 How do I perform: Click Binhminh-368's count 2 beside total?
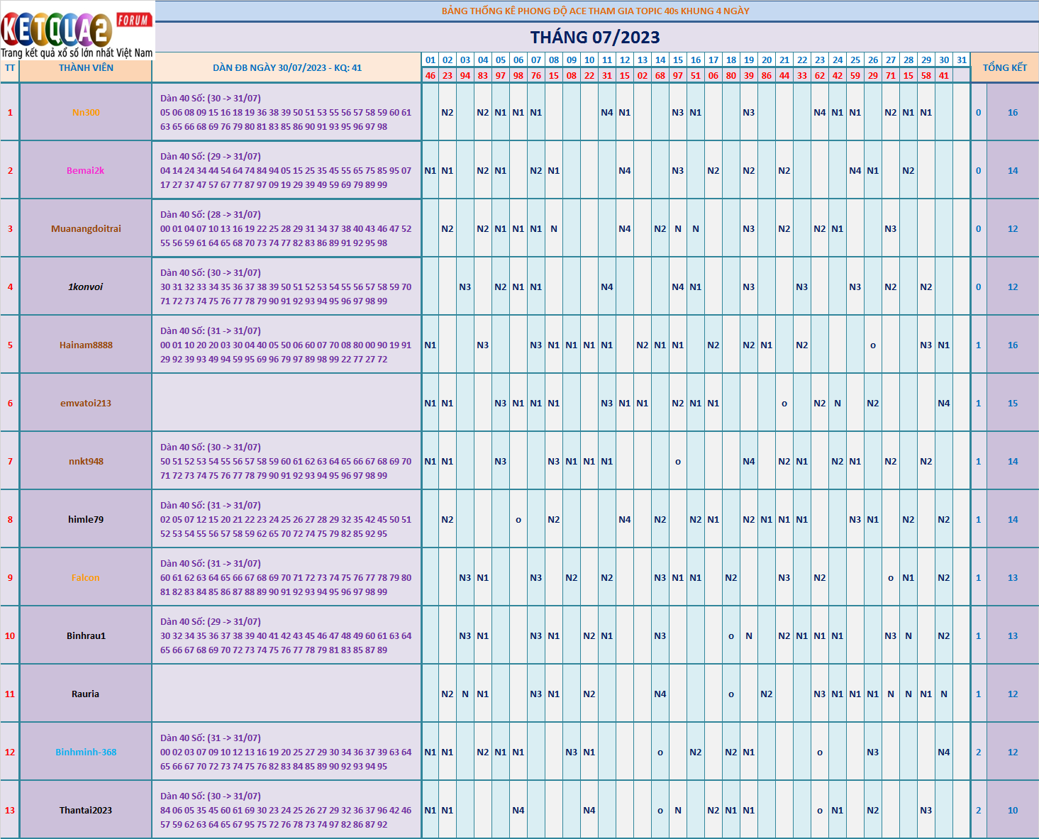pos(979,752)
